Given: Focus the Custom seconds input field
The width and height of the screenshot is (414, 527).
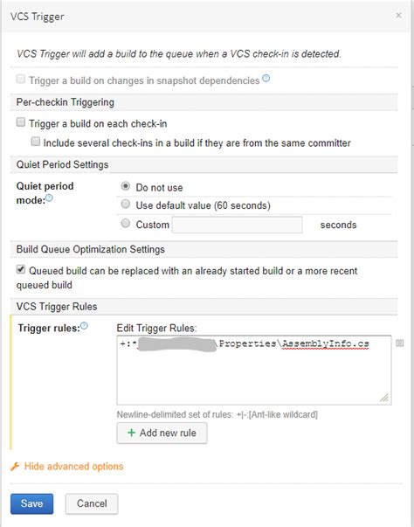Looking at the screenshot, I should tap(237, 225).
